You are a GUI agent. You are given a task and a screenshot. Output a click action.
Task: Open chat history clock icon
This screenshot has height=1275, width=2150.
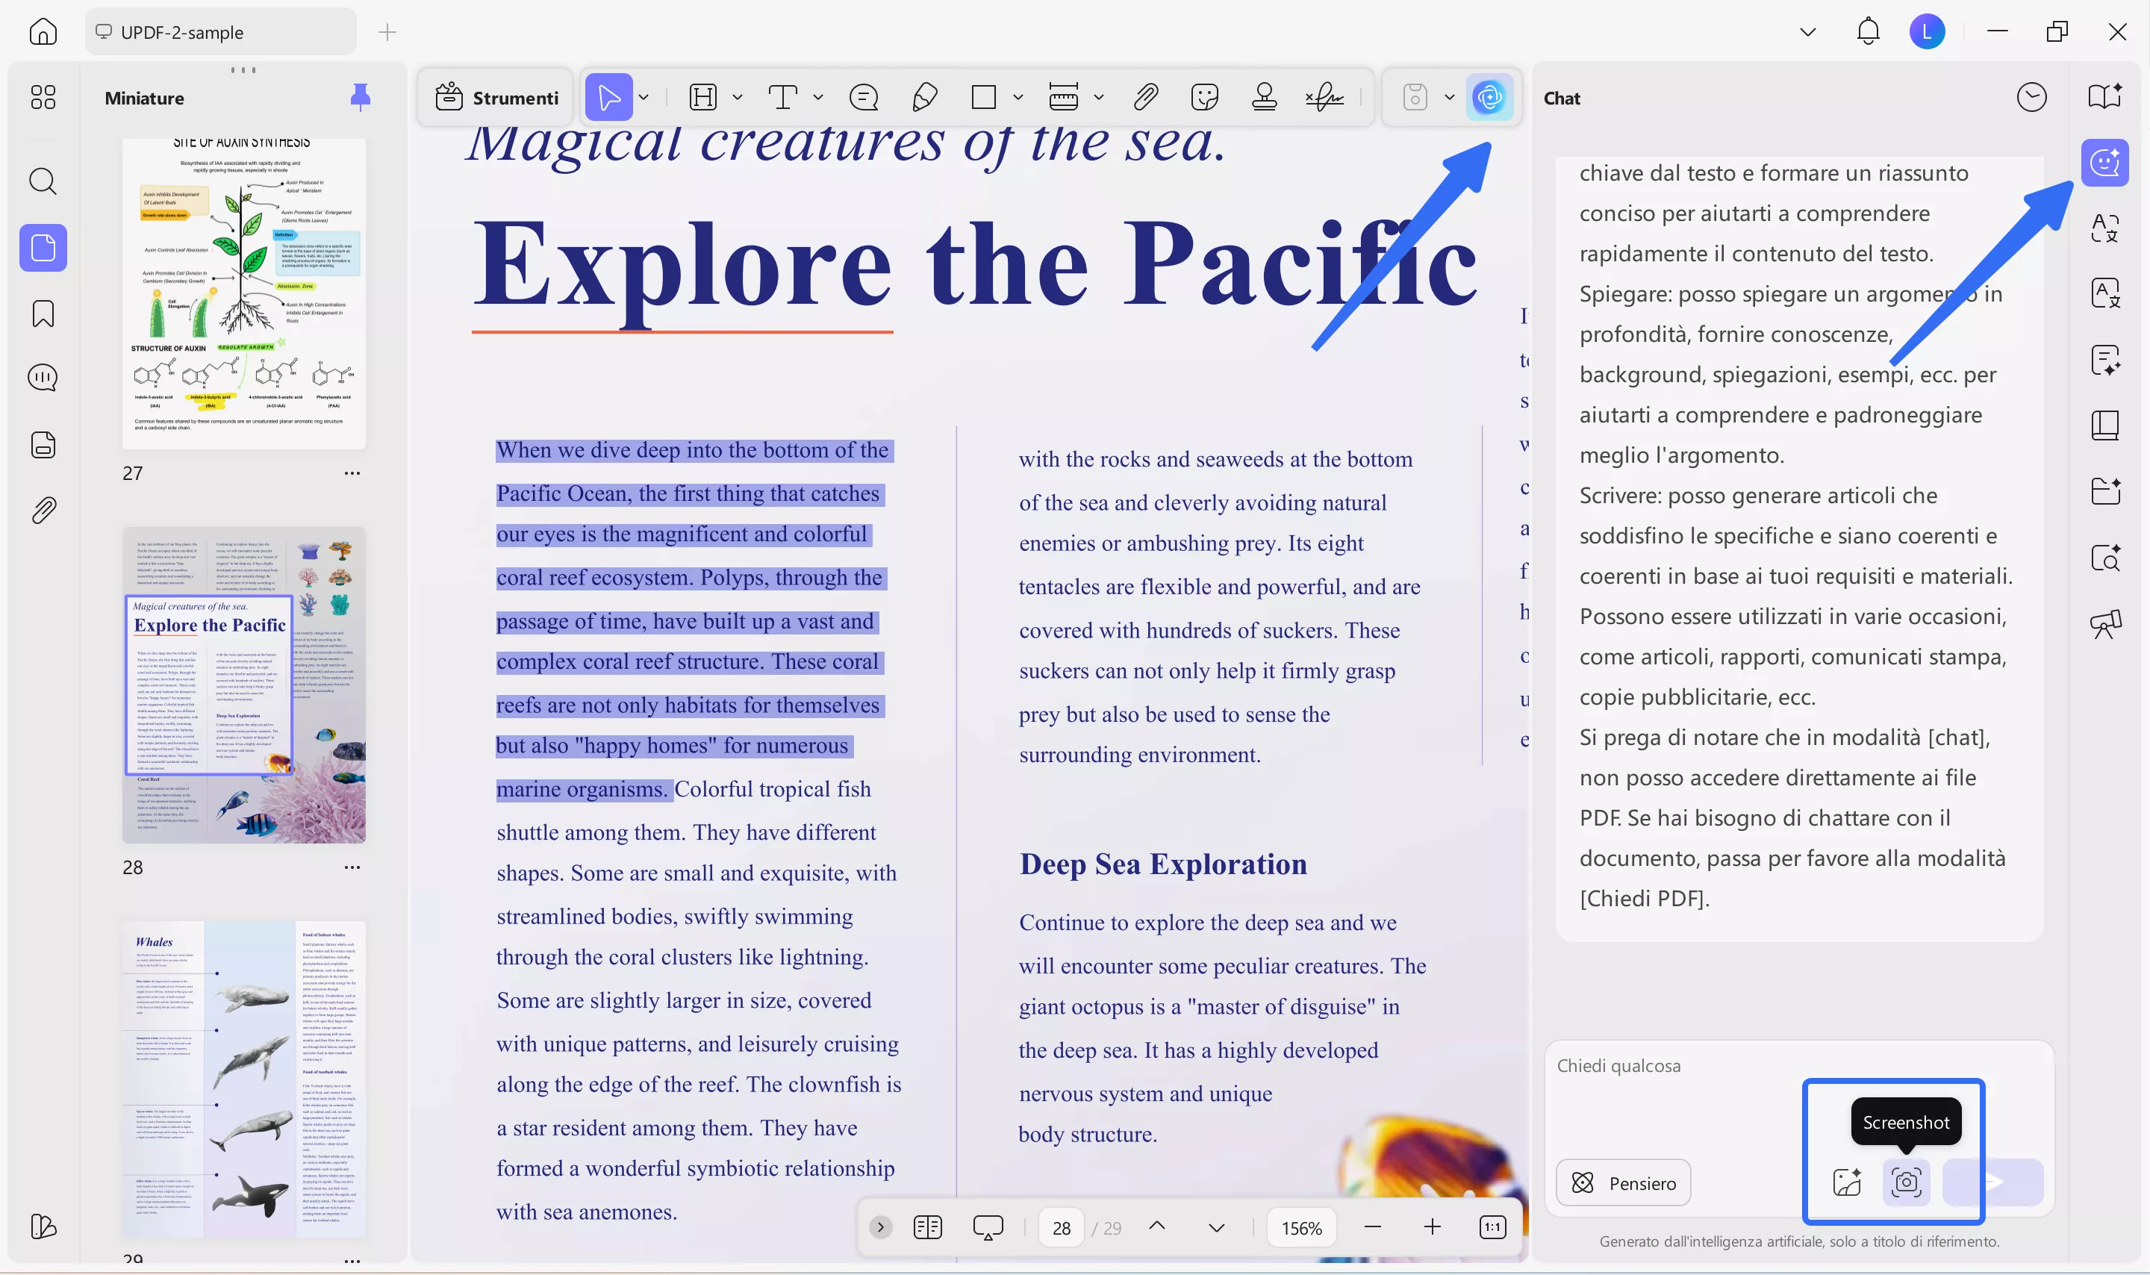(2031, 97)
